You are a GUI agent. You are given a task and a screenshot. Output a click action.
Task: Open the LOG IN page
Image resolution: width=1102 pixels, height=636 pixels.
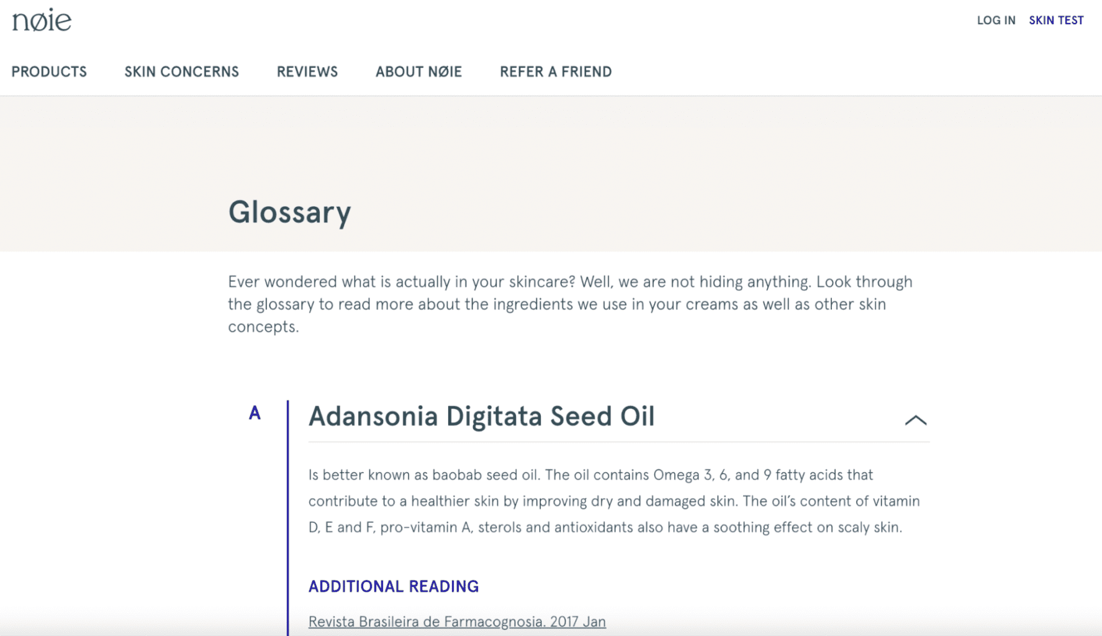(996, 20)
